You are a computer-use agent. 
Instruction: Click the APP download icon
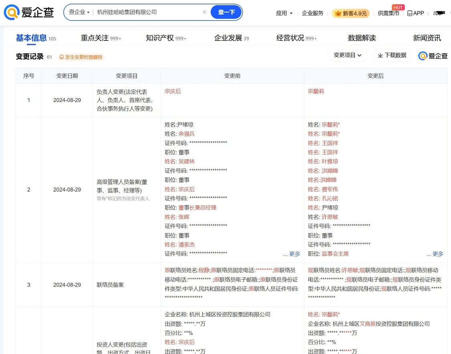point(416,13)
